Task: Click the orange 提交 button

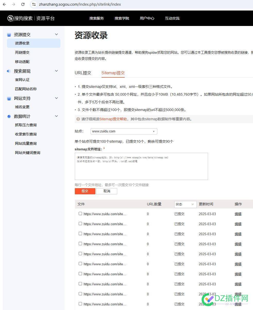Action: tap(85, 191)
